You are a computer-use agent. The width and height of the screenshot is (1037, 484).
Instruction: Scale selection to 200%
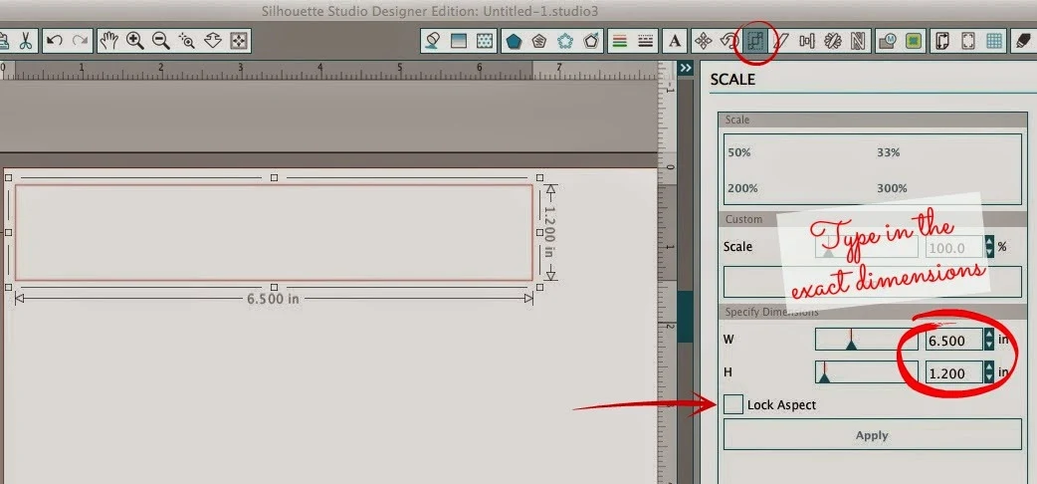coord(742,188)
